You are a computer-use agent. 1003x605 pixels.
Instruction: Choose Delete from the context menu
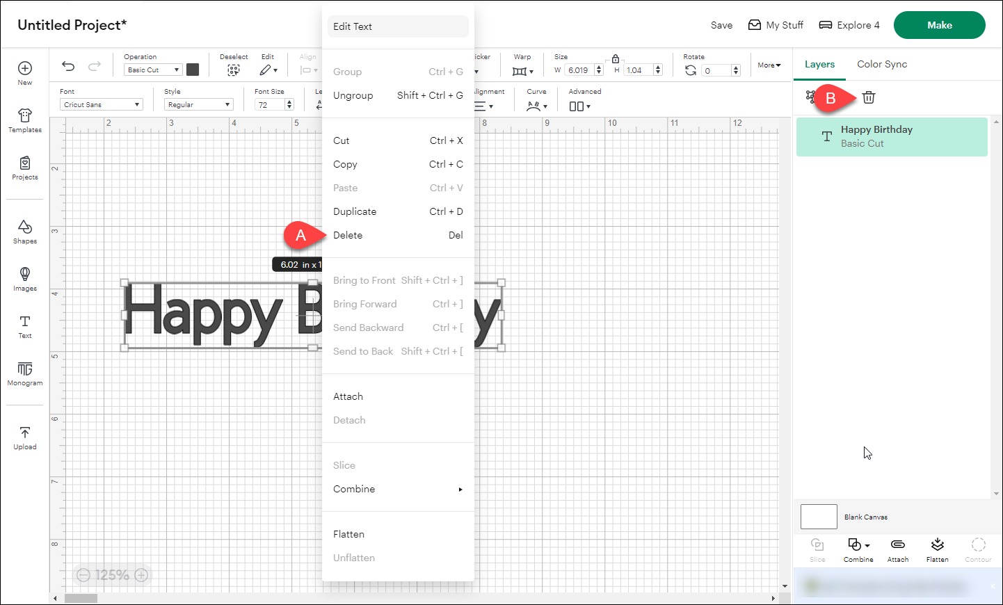(x=348, y=235)
